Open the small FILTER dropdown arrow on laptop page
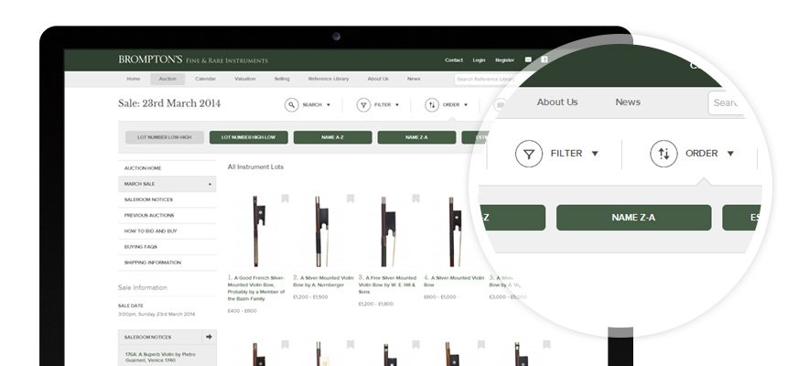Viewport: 809px width, 366px height. [397, 105]
